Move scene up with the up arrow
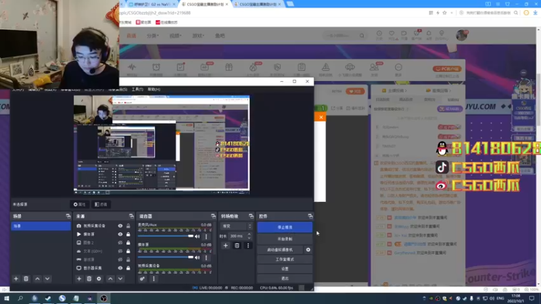The width and height of the screenshot is (541, 304). [x=37, y=278]
